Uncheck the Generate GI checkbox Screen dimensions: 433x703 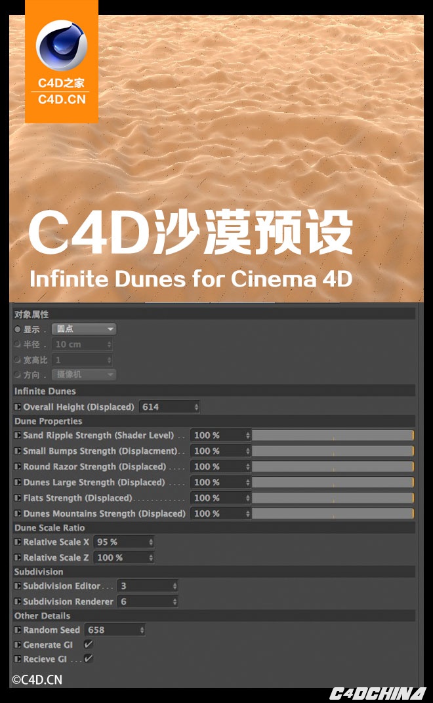click(89, 644)
